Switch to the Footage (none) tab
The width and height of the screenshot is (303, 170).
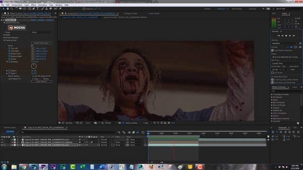click(x=131, y=14)
